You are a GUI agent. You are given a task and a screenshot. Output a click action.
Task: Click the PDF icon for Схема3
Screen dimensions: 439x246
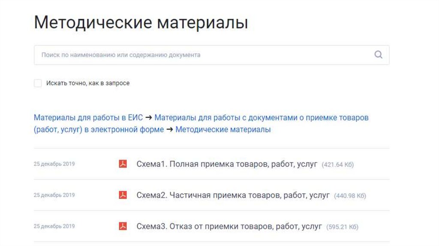point(123,226)
